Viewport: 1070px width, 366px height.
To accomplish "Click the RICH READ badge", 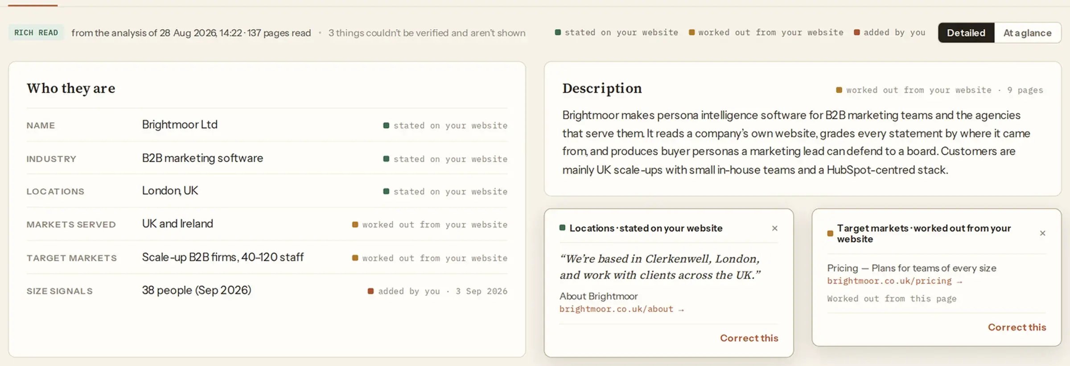I will click(36, 33).
